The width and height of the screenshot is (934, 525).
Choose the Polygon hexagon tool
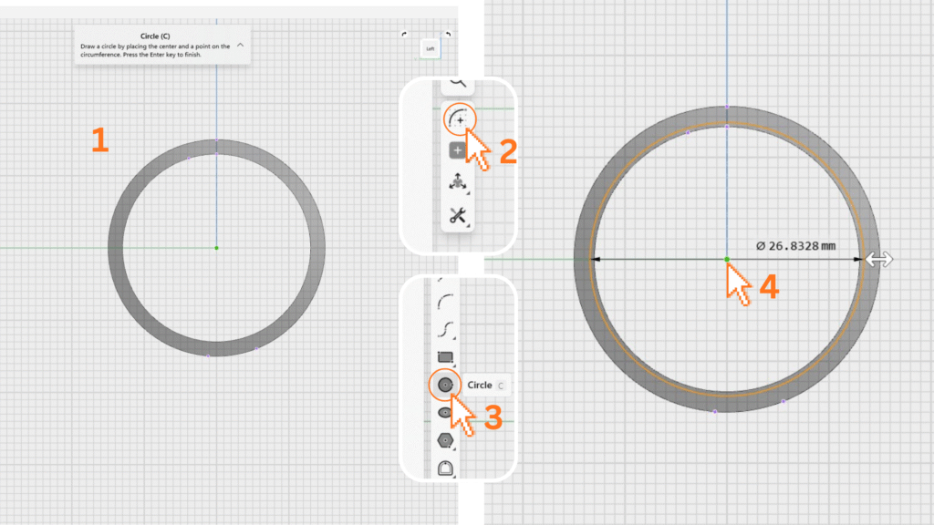446,440
